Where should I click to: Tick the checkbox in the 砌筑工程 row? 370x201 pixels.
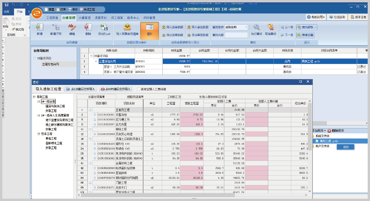90,129
